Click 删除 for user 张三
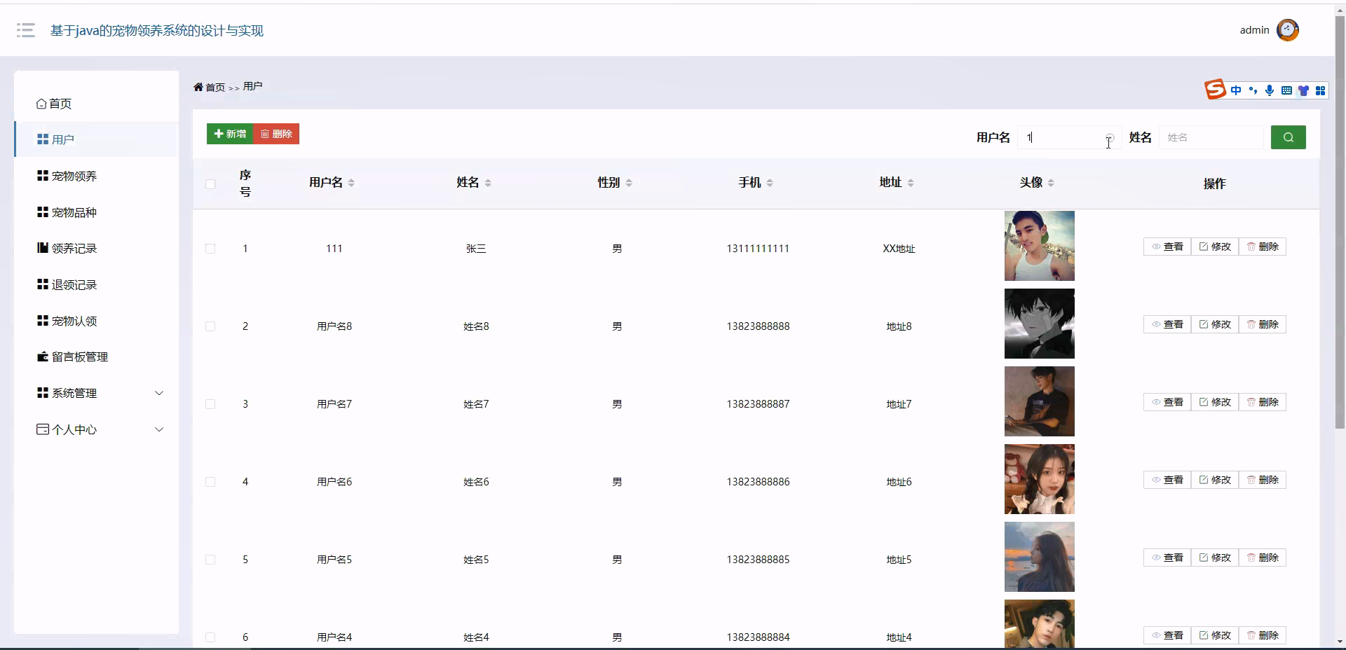1346x650 pixels. (1263, 247)
